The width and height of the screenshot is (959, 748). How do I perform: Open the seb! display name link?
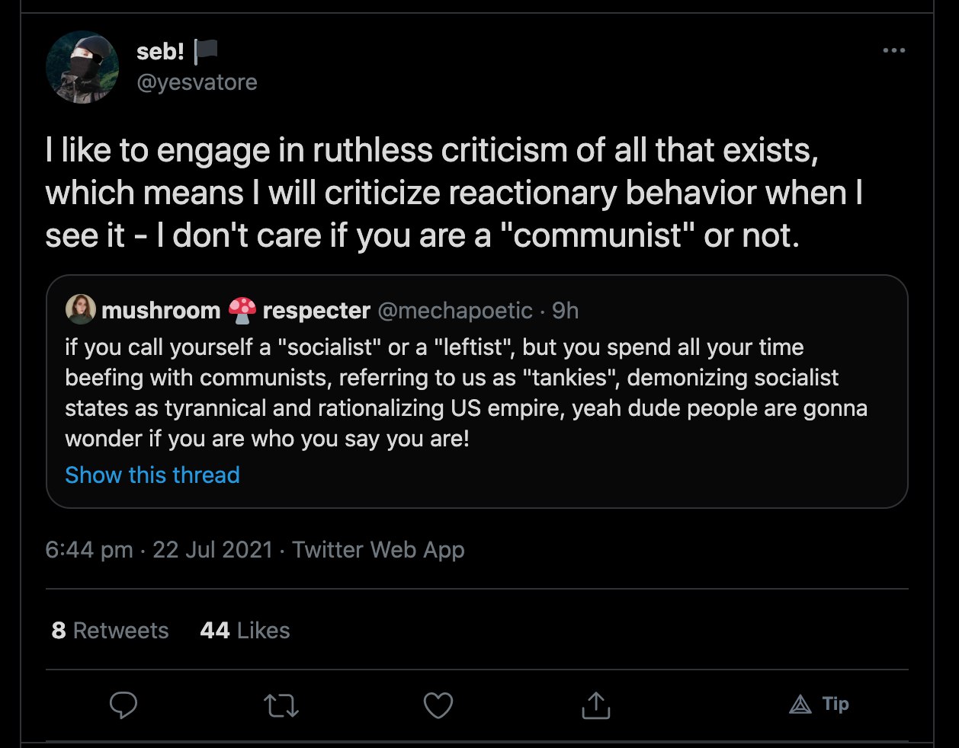(160, 51)
